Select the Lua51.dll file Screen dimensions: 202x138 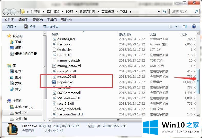tap(64, 55)
